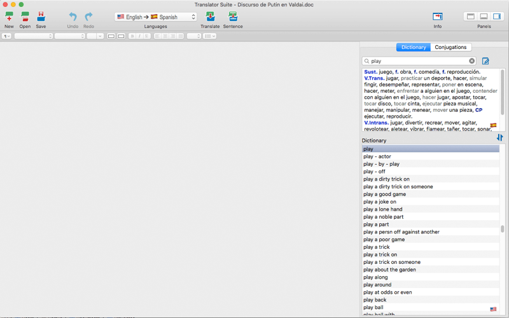
Task: Select 'play about the garden' entry
Action: [431, 270]
